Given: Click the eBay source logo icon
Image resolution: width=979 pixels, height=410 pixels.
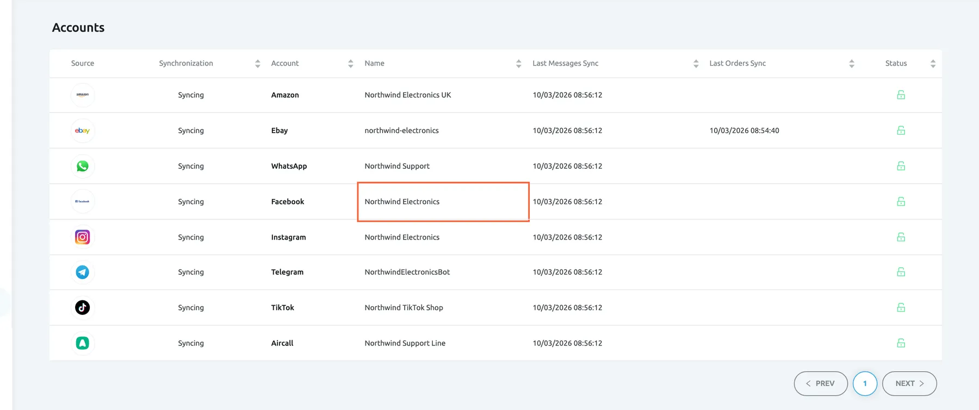Looking at the screenshot, I should tap(83, 130).
